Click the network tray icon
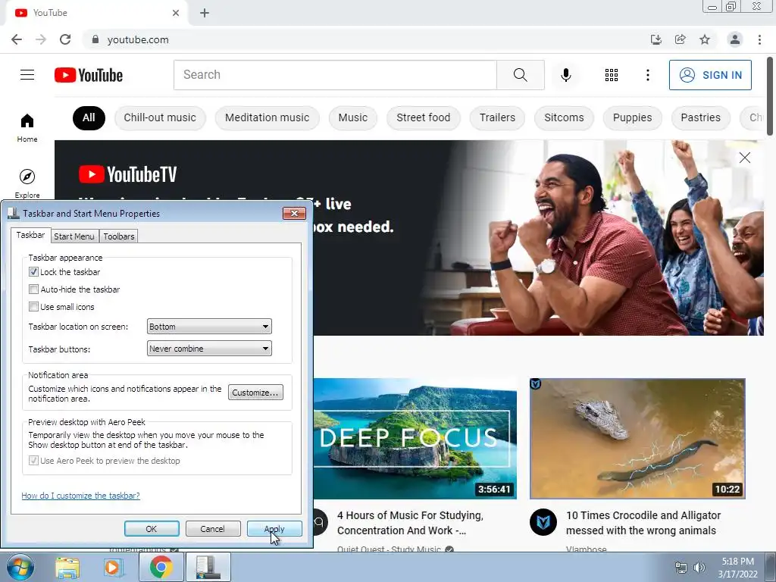Screen dimensions: 776x582 tap(681, 568)
